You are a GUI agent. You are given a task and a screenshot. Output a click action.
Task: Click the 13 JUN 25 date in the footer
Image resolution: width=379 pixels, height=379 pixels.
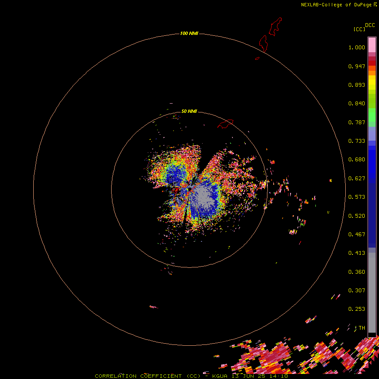(248, 376)
